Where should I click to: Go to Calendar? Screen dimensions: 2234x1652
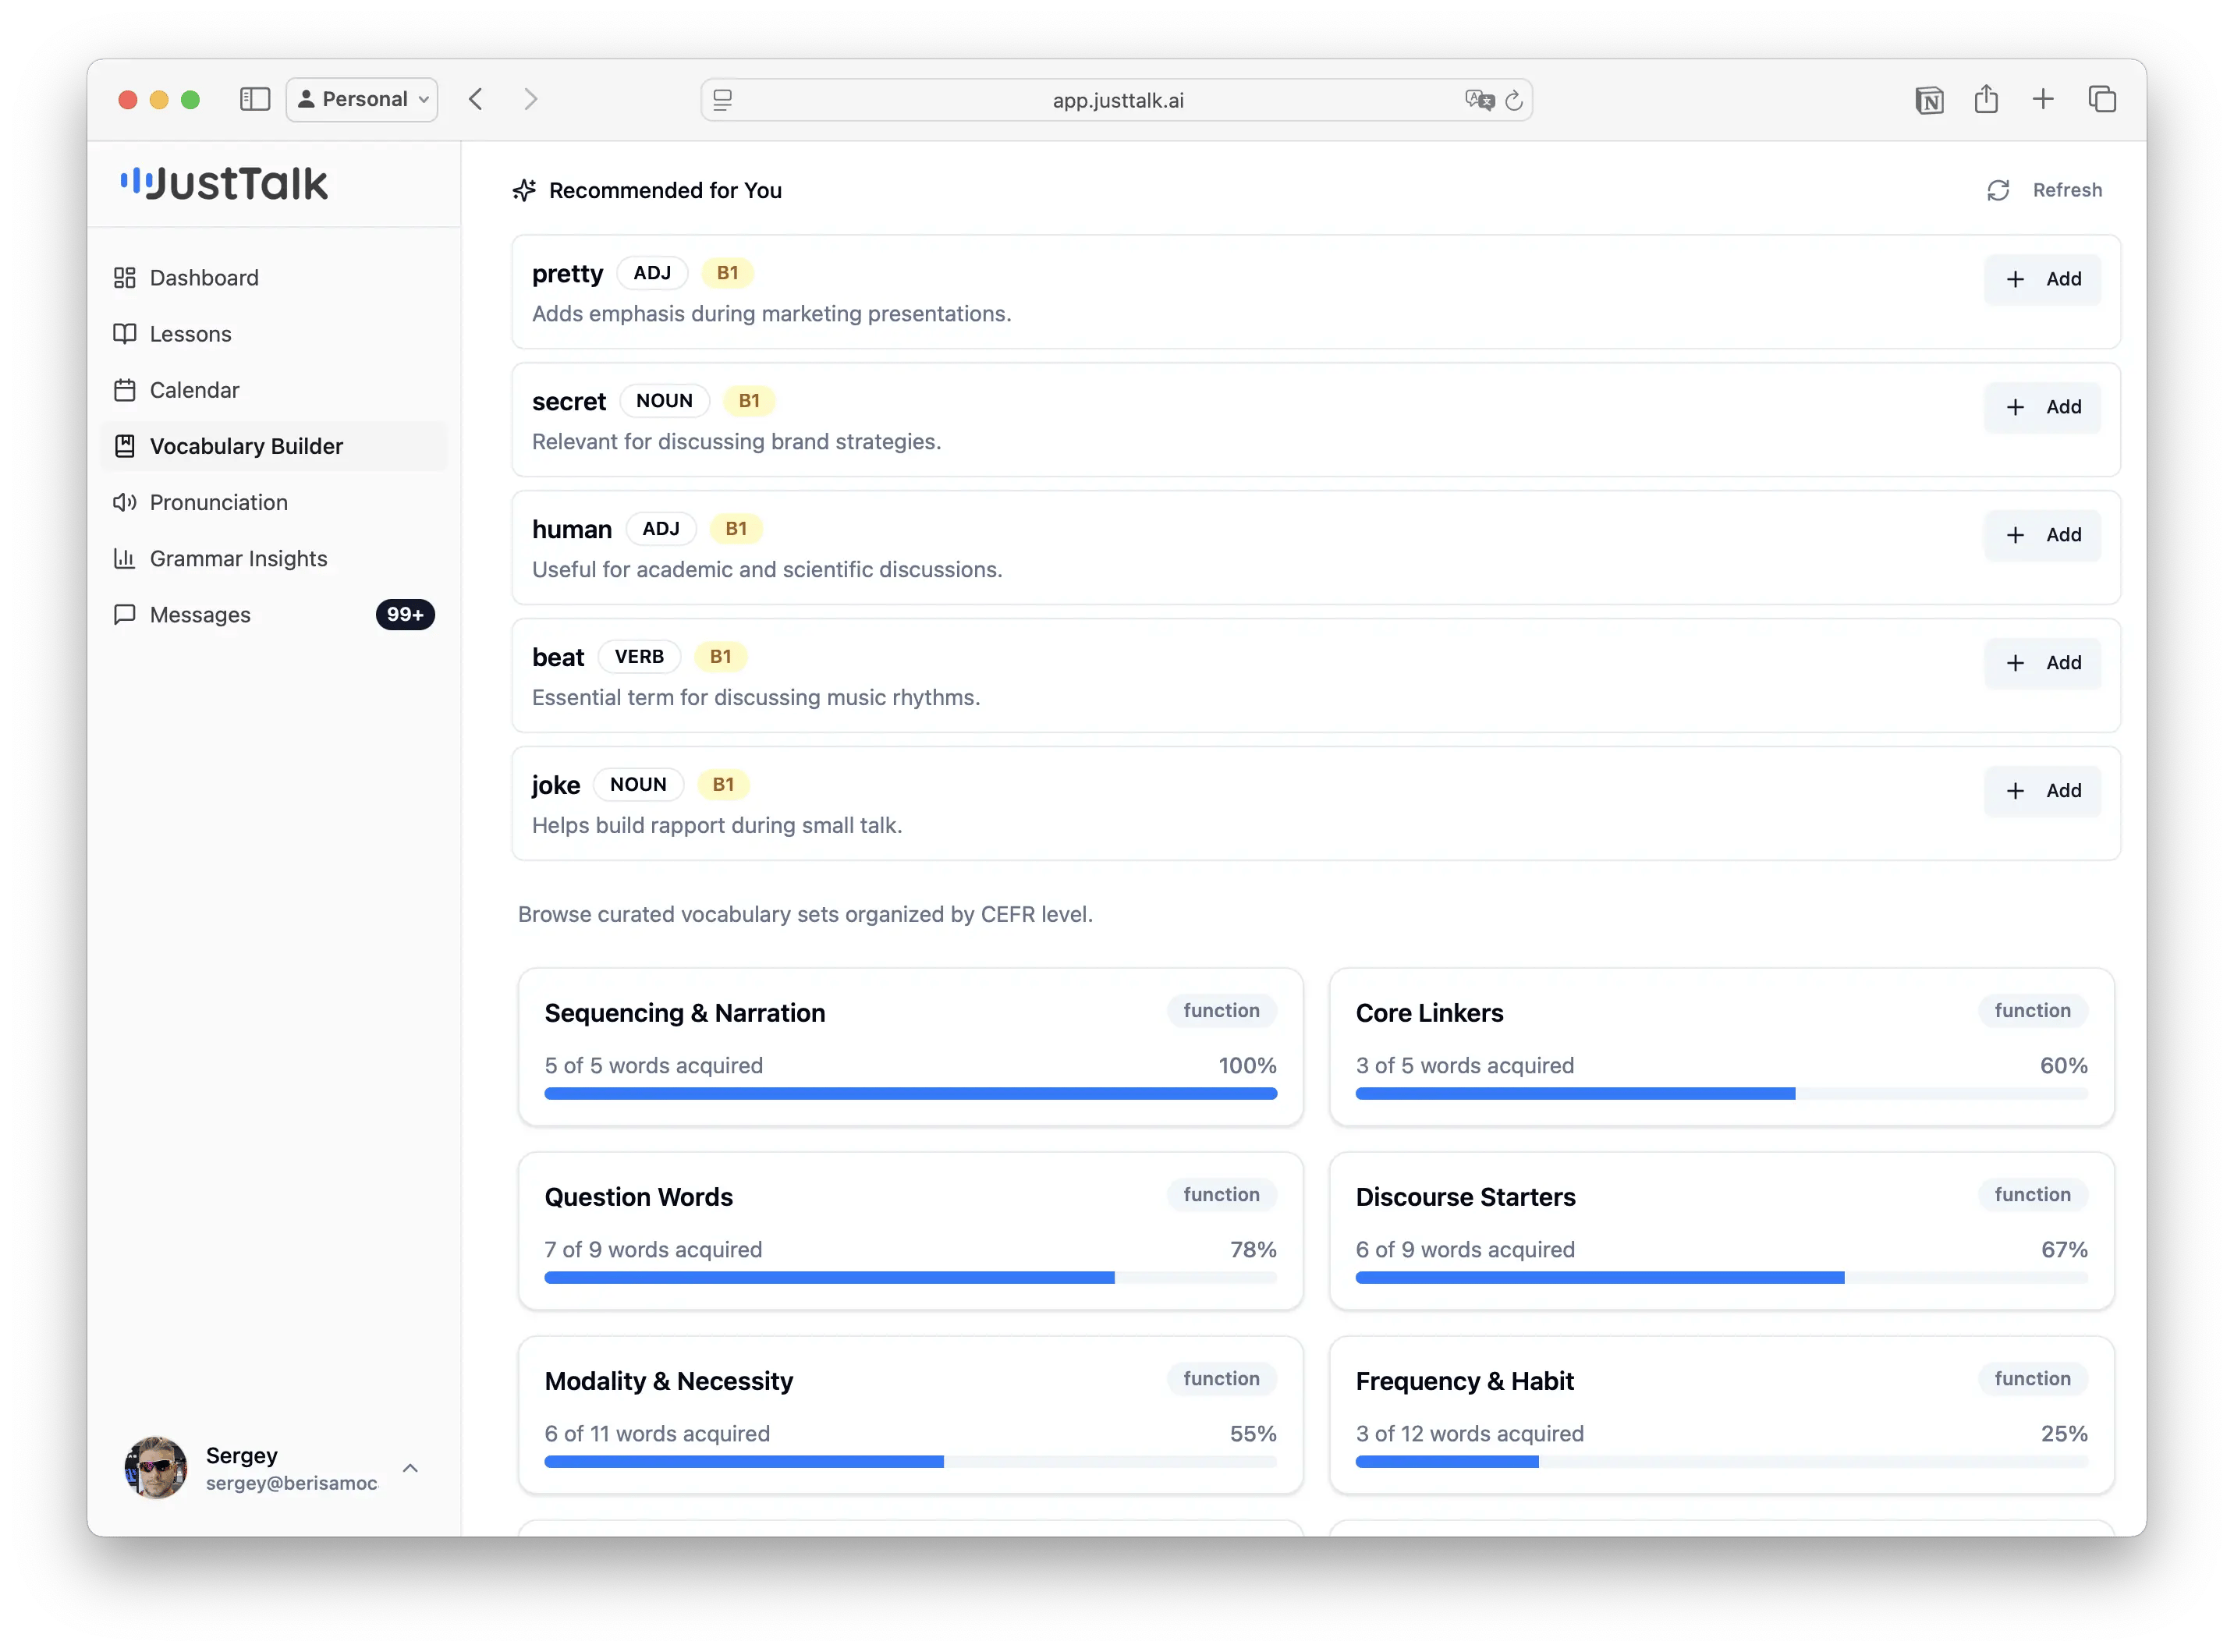click(274, 389)
